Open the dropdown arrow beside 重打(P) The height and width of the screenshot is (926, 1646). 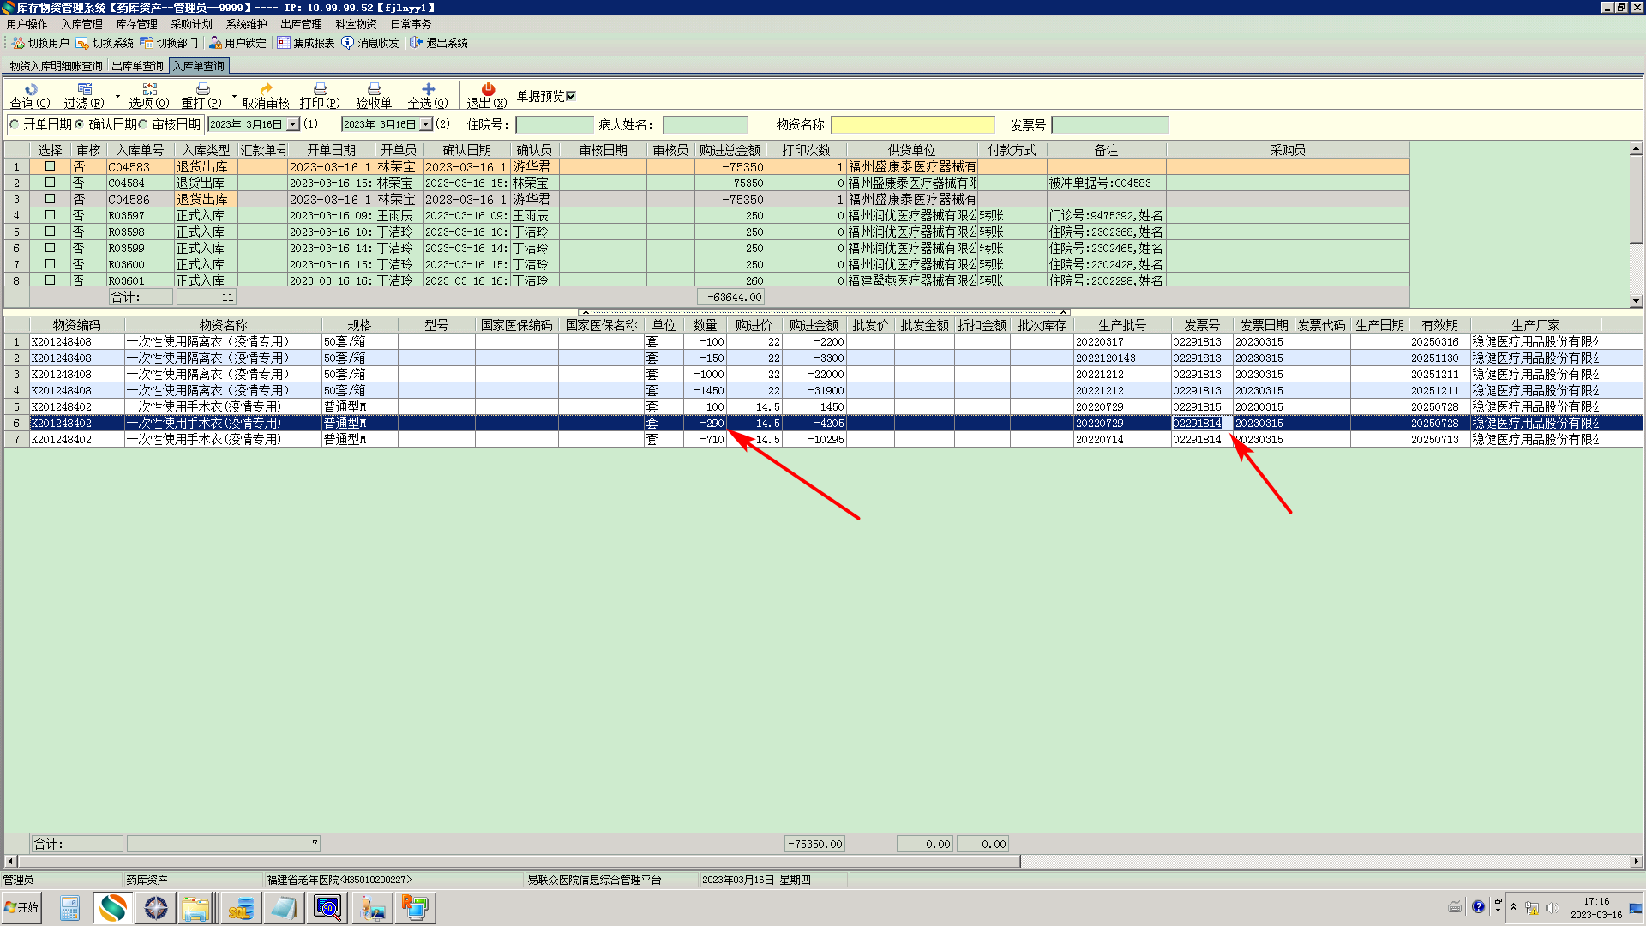(x=234, y=96)
